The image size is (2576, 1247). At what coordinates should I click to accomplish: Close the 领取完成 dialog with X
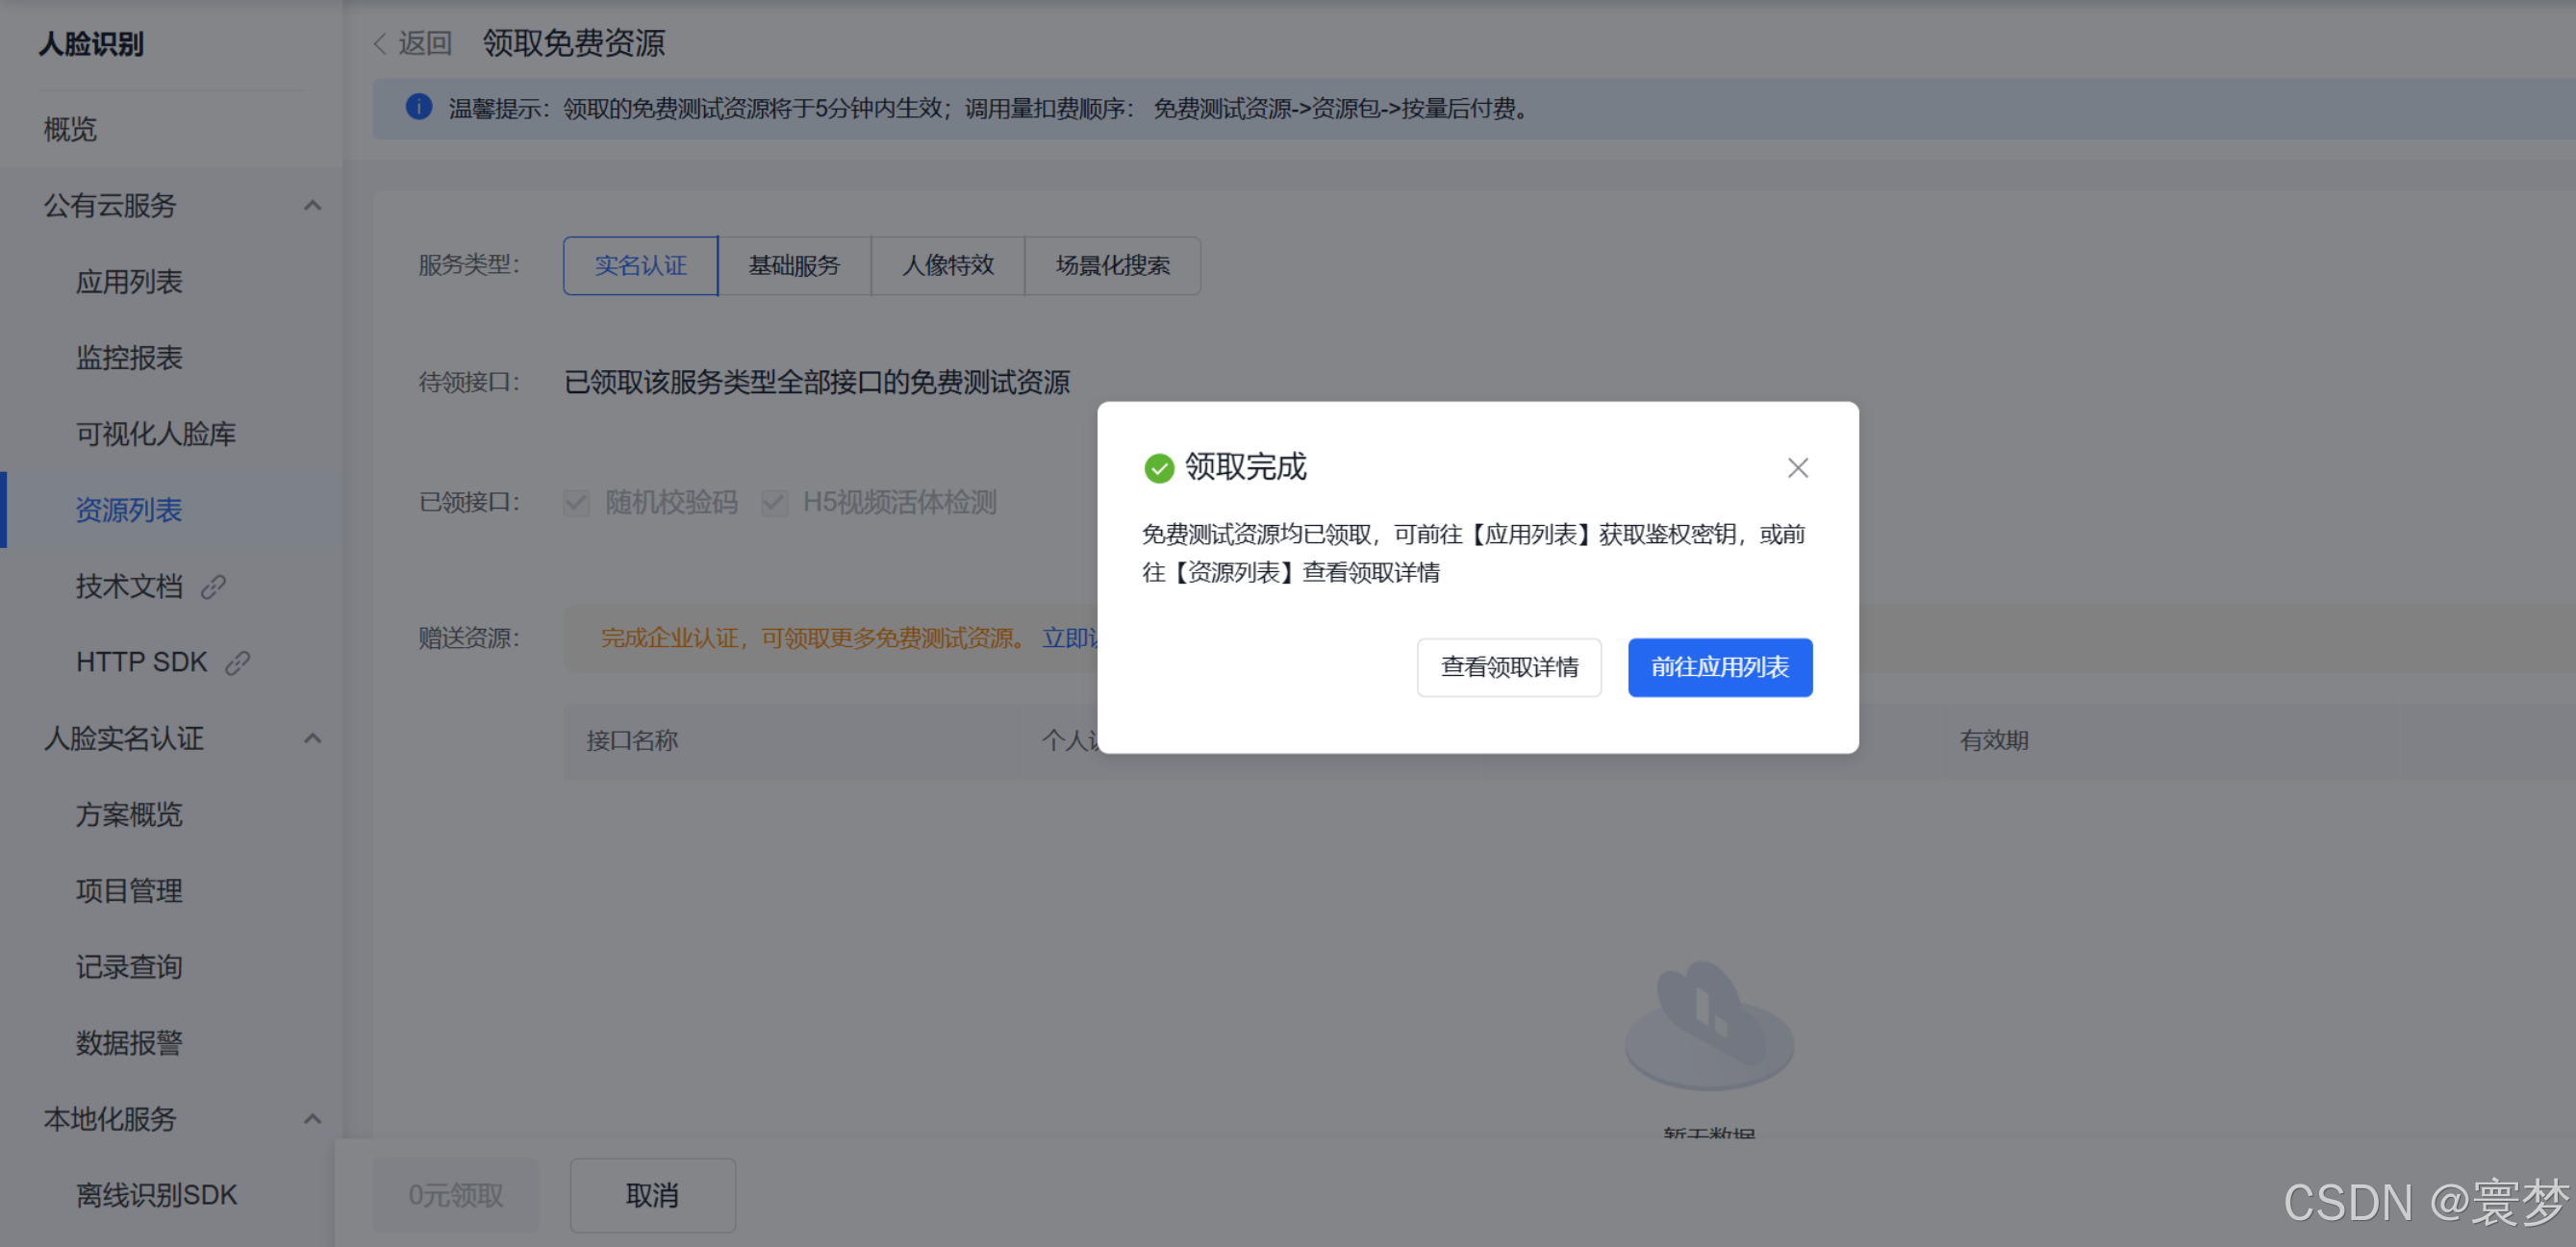tap(1797, 467)
